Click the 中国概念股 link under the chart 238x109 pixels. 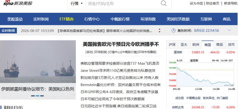click(193, 98)
